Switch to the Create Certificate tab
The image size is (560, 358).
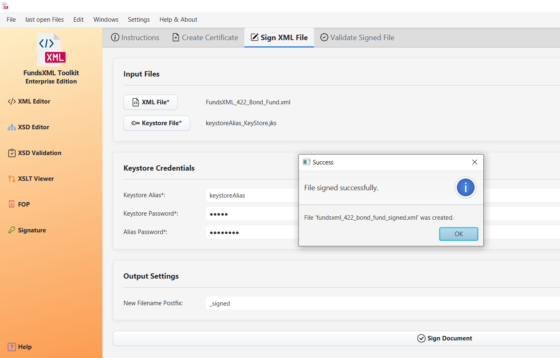[x=205, y=38]
